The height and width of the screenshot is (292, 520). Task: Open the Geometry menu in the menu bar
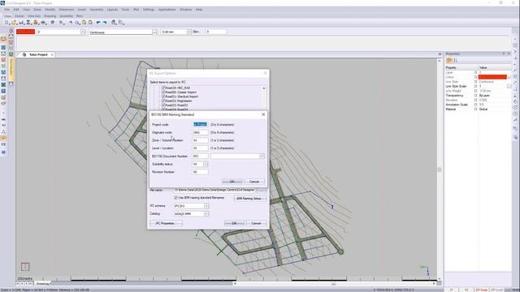point(97,10)
